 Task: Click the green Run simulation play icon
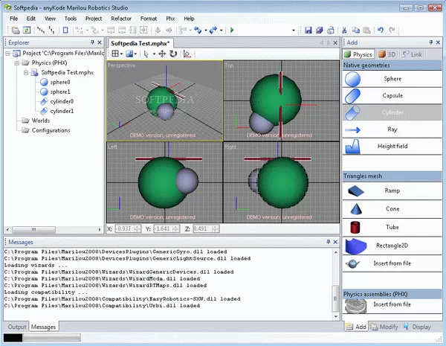pyautogui.click(x=232, y=30)
